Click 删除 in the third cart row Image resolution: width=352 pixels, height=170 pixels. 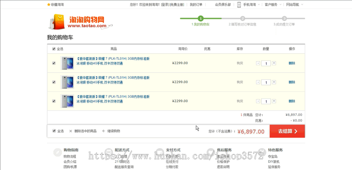[292, 101]
